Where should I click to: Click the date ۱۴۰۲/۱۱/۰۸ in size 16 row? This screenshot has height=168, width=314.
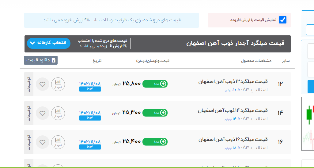[x=90, y=141]
